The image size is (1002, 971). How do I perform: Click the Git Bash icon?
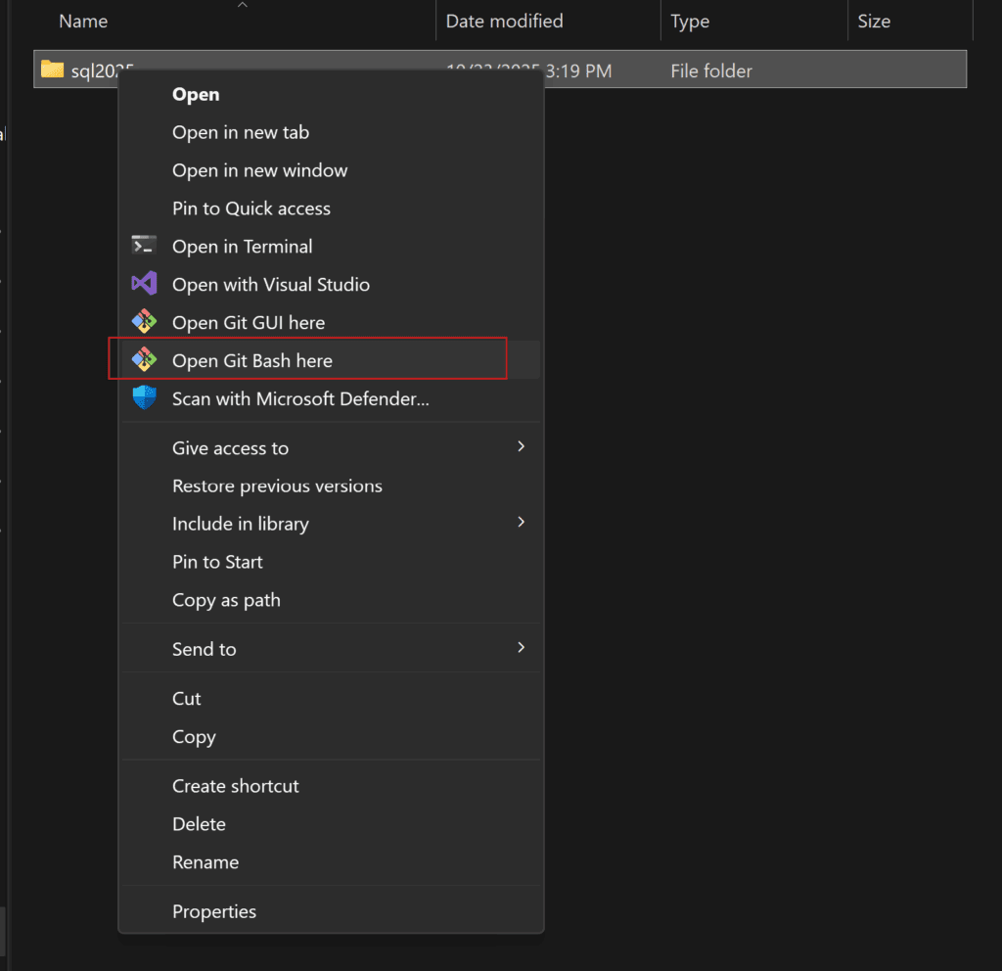(x=143, y=359)
